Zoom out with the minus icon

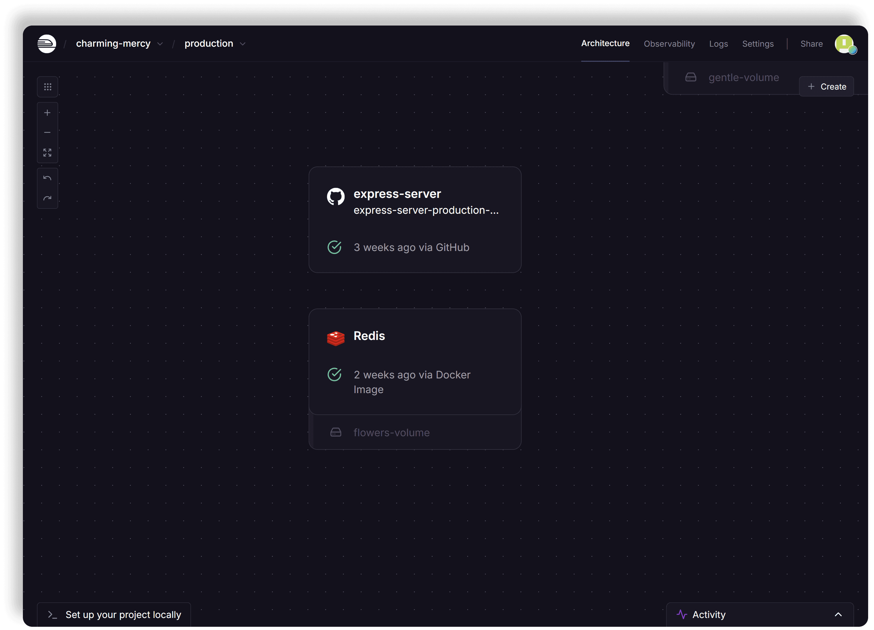[x=48, y=133]
